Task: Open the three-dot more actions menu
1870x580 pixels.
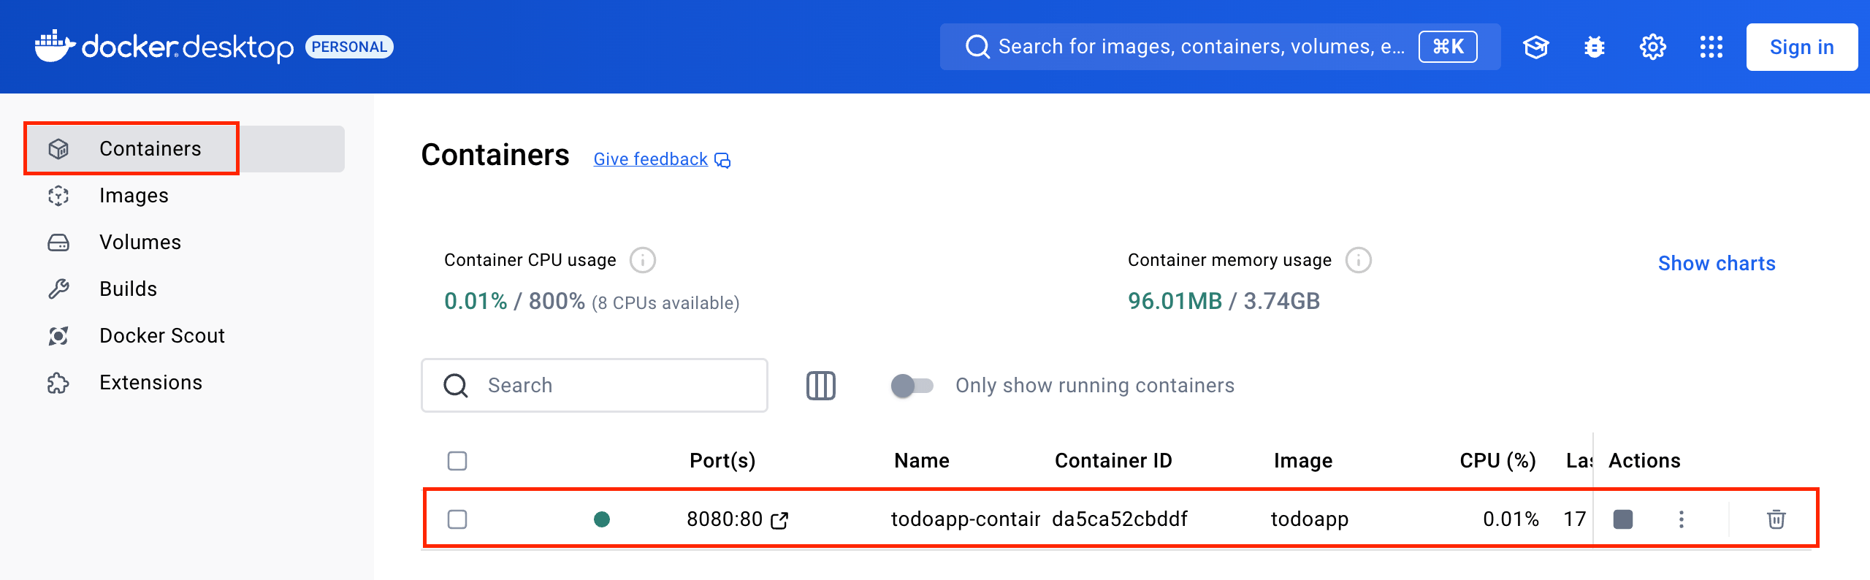Action: pos(1682,519)
